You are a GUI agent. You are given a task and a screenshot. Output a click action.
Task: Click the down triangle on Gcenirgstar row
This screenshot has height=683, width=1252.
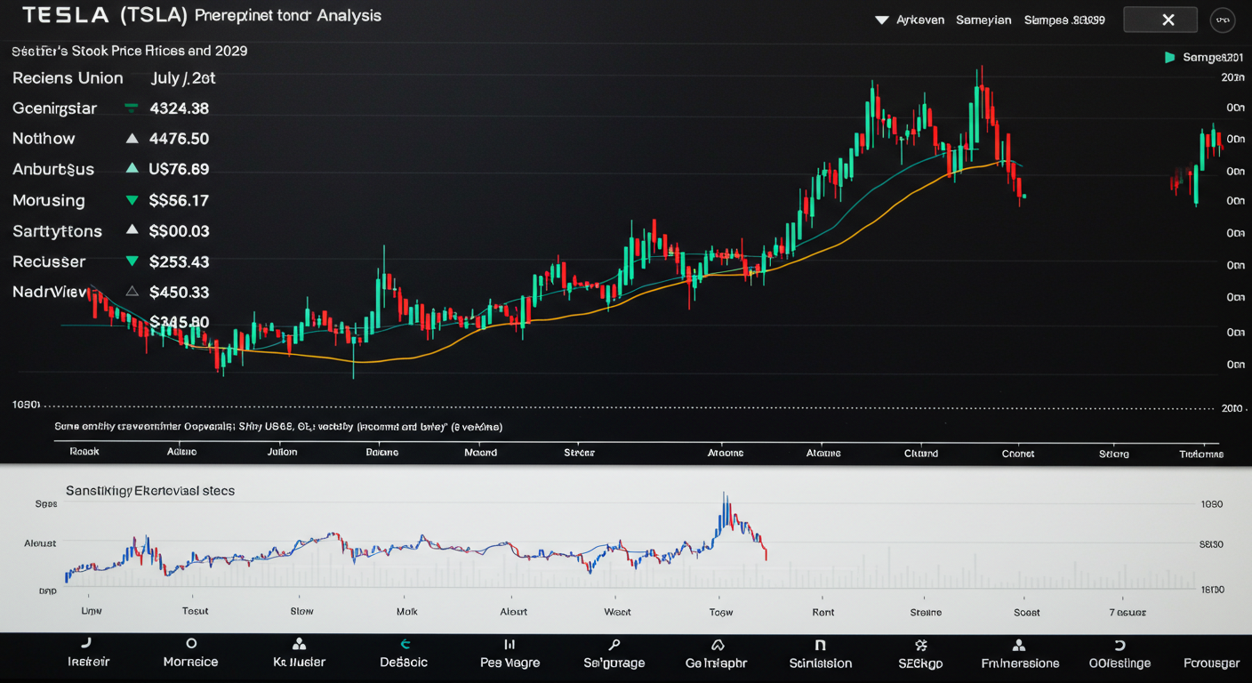[x=132, y=108]
